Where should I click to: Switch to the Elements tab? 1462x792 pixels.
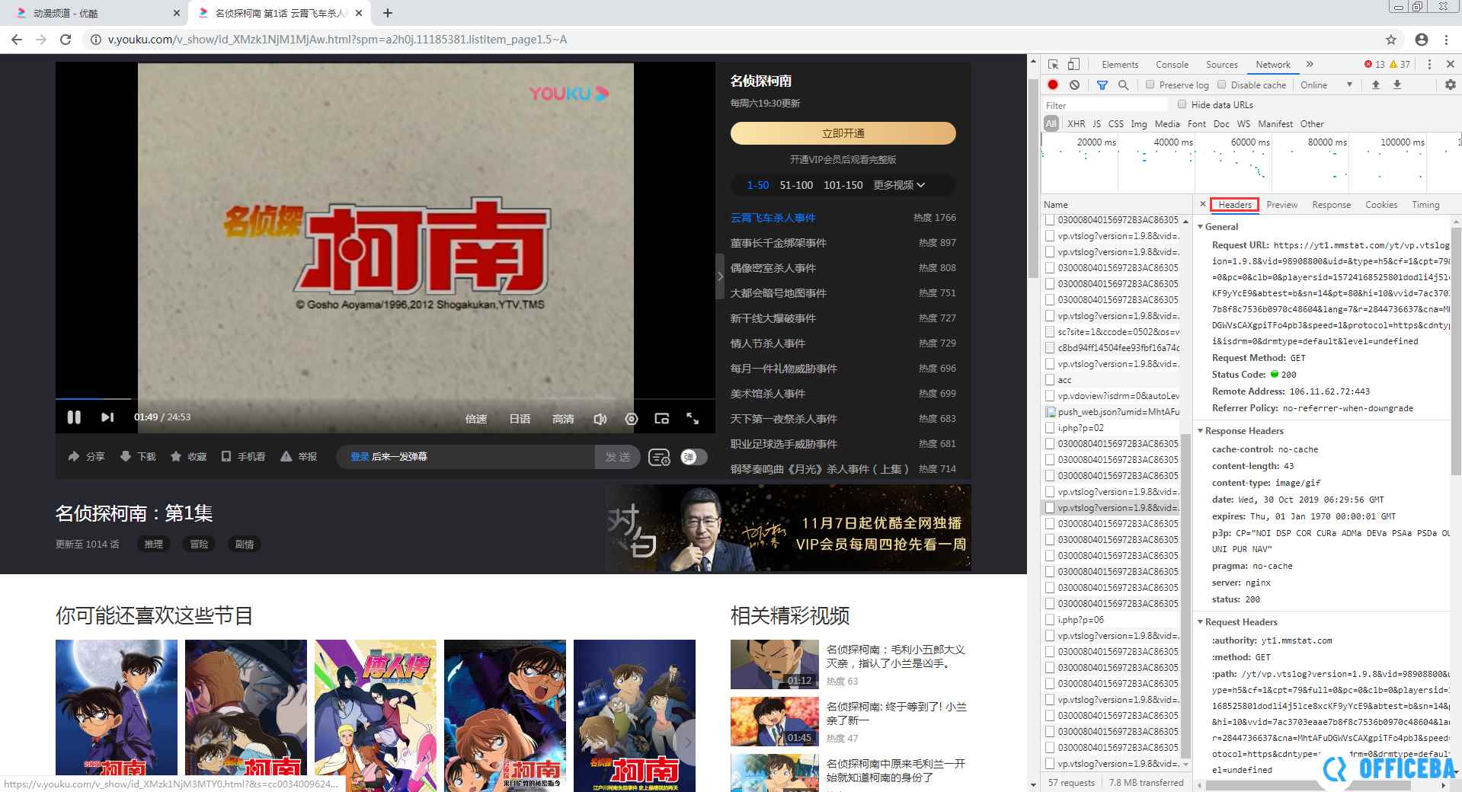tap(1120, 65)
